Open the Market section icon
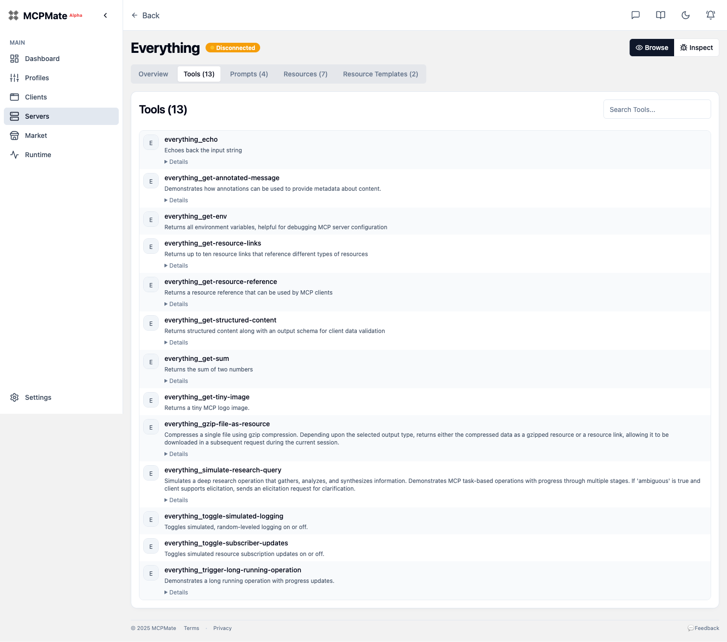 (x=14, y=136)
